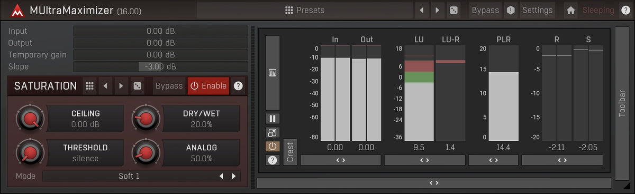Click the Saturation help question mark
Image resolution: width=635 pixels, height=194 pixels.
238,86
